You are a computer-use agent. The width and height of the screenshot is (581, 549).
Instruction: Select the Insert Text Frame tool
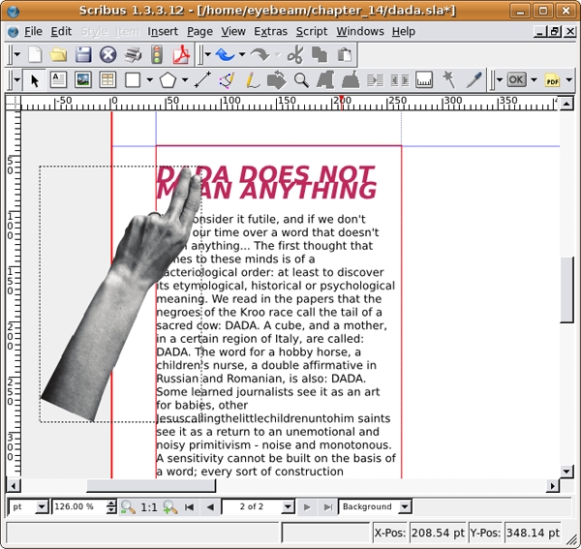58,80
